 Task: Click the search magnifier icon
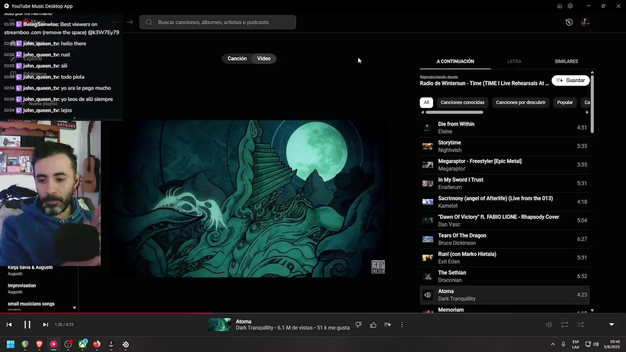(x=149, y=22)
